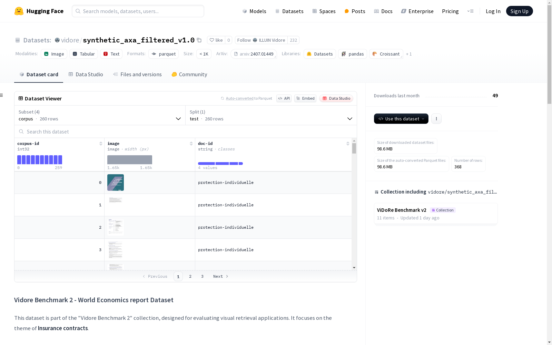
Task: Go to page 3 of the dataset
Action: point(202,276)
